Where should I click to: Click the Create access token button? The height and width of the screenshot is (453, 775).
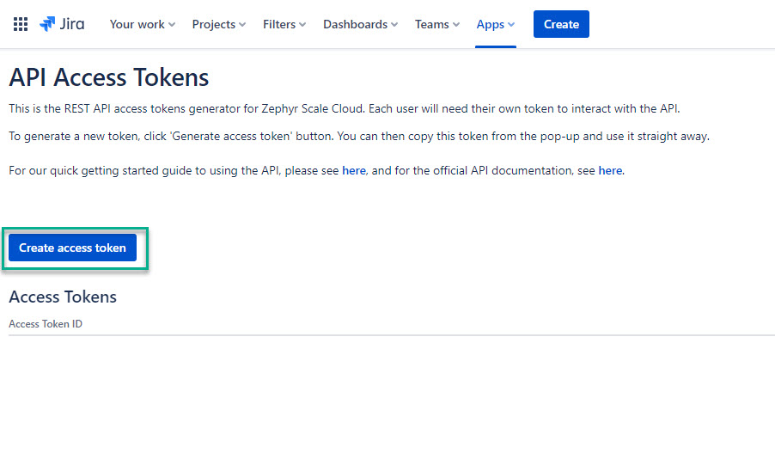(x=73, y=248)
